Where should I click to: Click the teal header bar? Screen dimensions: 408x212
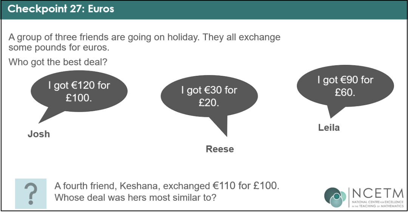pyautogui.click(x=204, y=9)
